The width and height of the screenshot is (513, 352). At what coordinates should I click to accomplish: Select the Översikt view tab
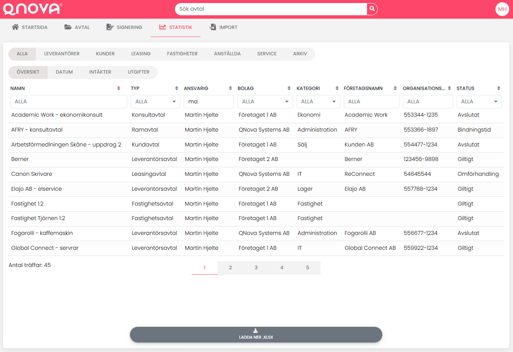pos(28,72)
